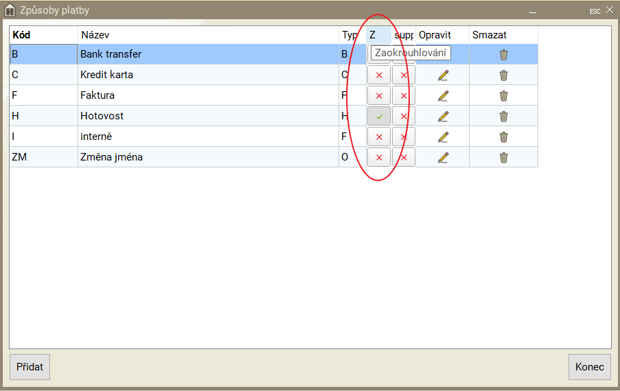Enable rounding for Kredit karta

(x=379, y=75)
